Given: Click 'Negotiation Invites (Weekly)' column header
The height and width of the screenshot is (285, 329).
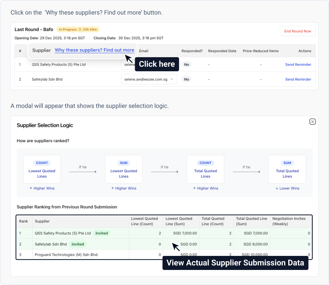Looking at the screenshot, I should point(289,221).
